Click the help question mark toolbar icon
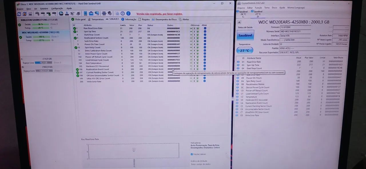Image resolution: width=366 pixels, height=169 pixels. coord(123,13)
